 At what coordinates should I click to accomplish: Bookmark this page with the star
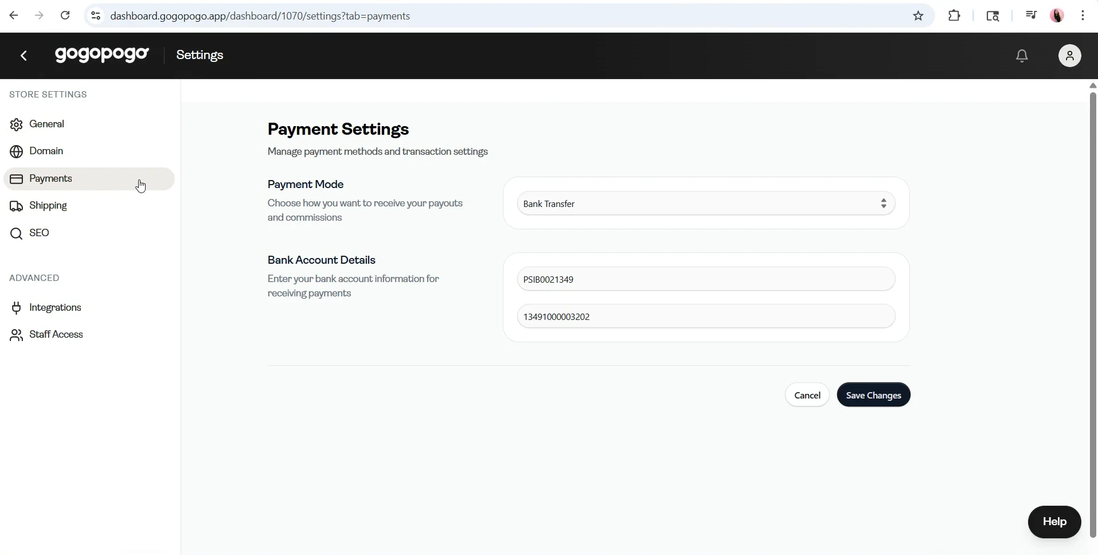click(x=918, y=15)
